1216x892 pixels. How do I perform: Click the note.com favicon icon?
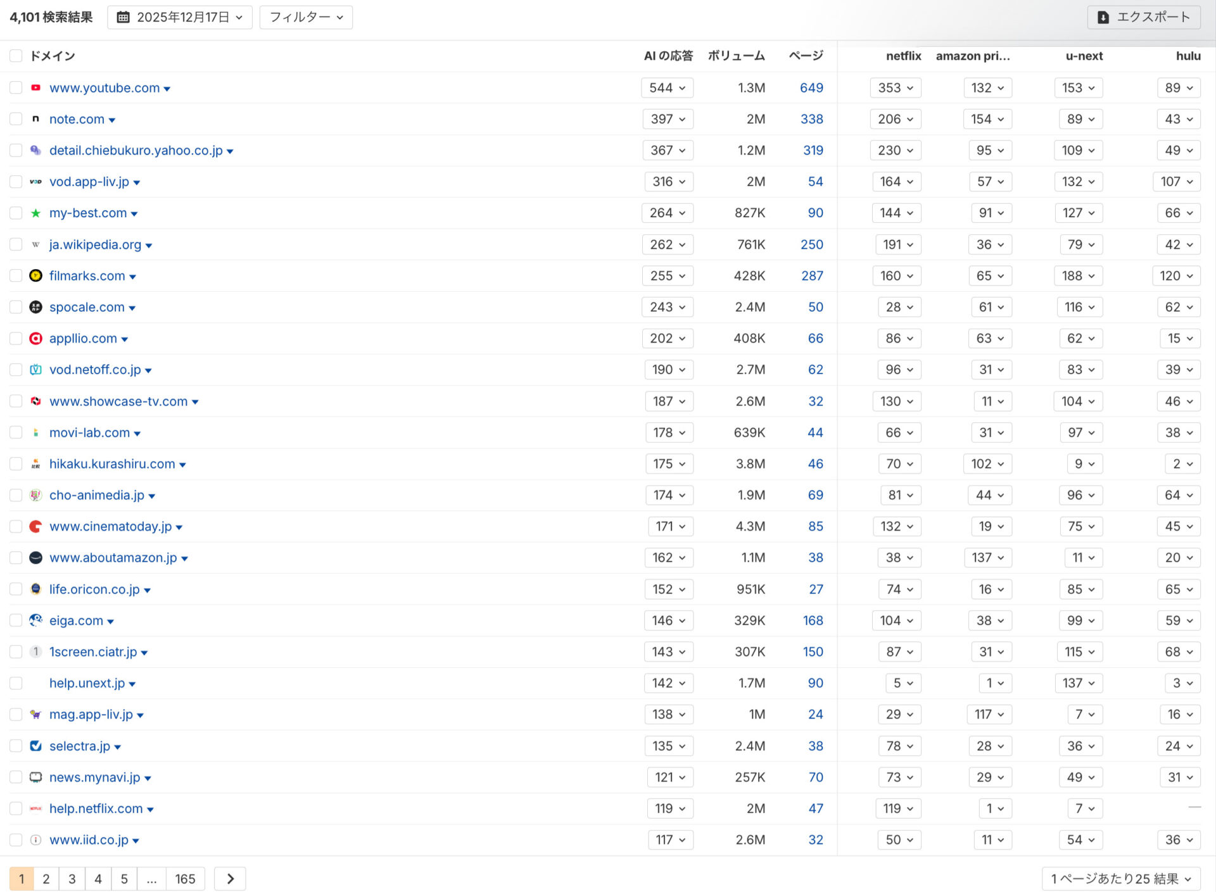[35, 119]
